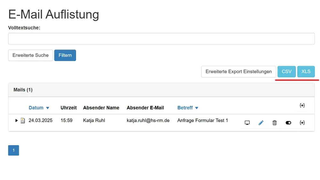Delete the mail using trash icon
Image resolution: width=320 pixels, height=180 pixels.
click(275, 123)
